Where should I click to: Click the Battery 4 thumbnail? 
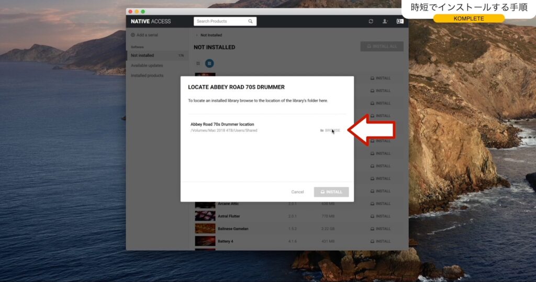[205, 241]
